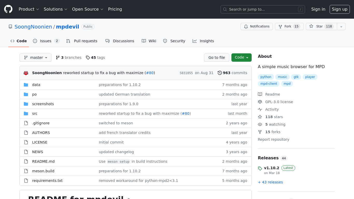Open the Discussions tab
The height and width of the screenshot is (199, 354).
pos(120,41)
